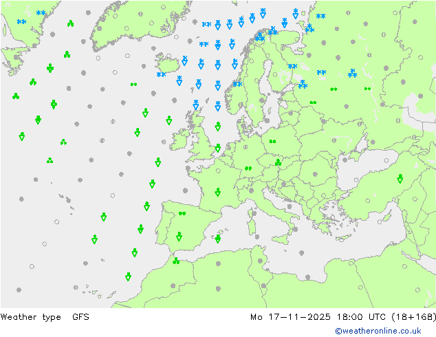Select the green rain symbol over Czechia

(278, 162)
